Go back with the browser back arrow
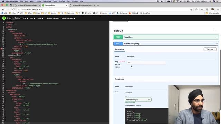 click(x=3, y=9)
